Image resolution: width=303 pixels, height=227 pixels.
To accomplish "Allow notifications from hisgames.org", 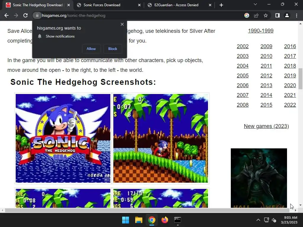I will [91, 49].
